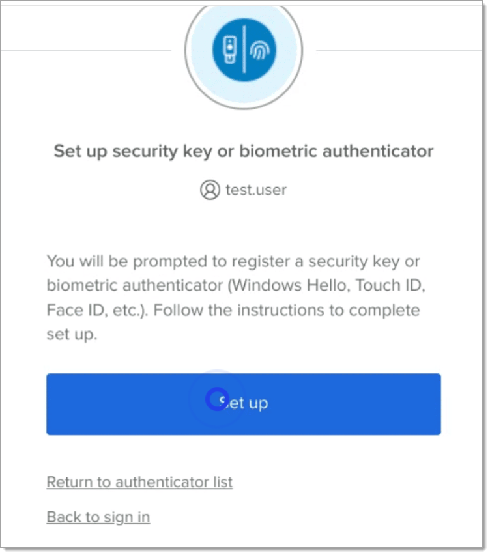Click the person outline next to test.user
This screenshot has height=555, width=490.
coord(209,190)
